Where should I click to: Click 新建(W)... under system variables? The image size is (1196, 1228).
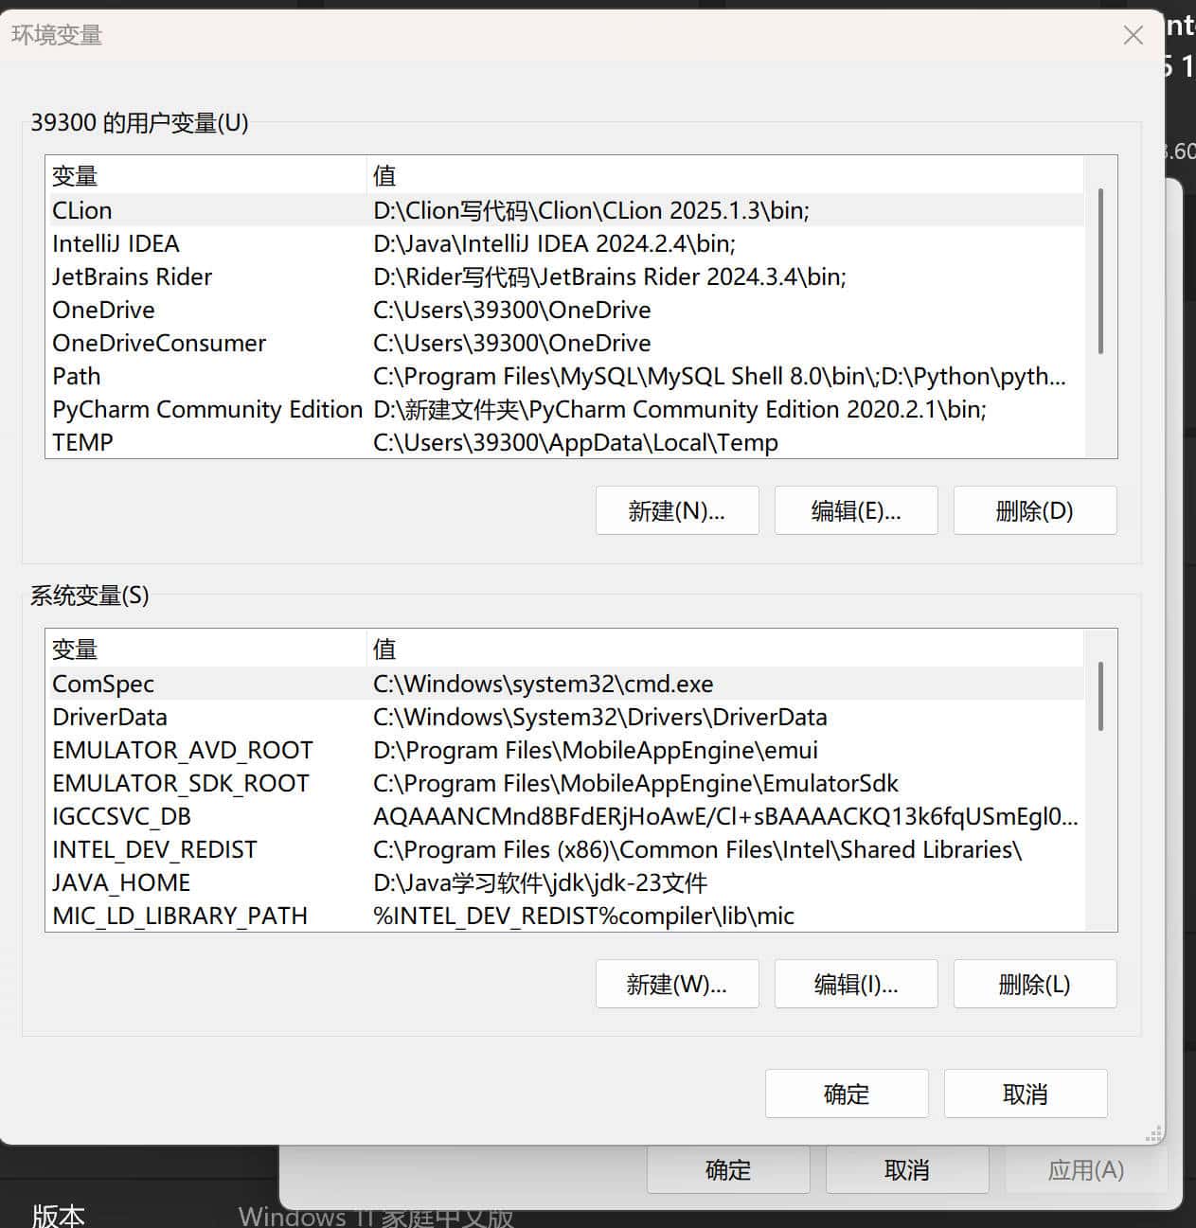pyautogui.click(x=677, y=984)
